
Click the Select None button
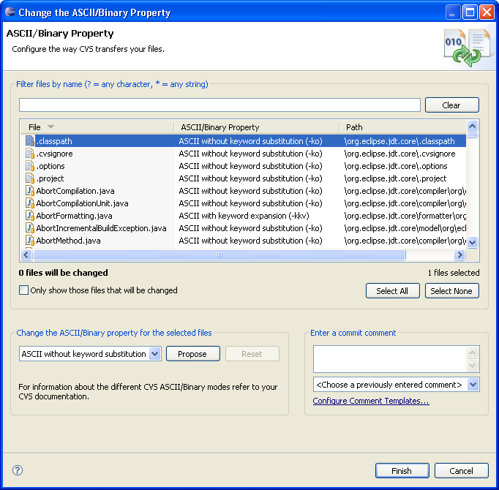tap(451, 291)
